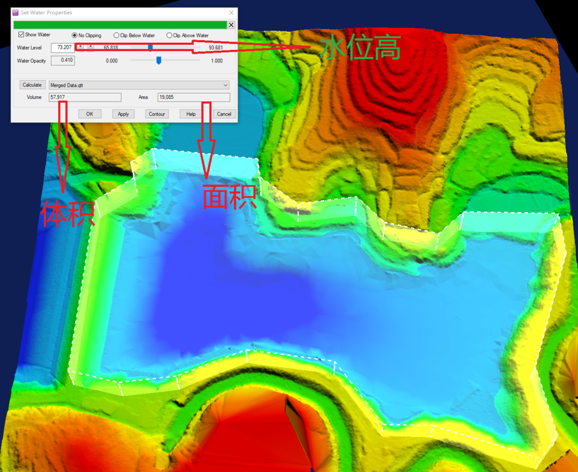Click the Water Level value field
Image resolution: width=578 pixels, height=472 pixels.
click(x=63, y=48)
